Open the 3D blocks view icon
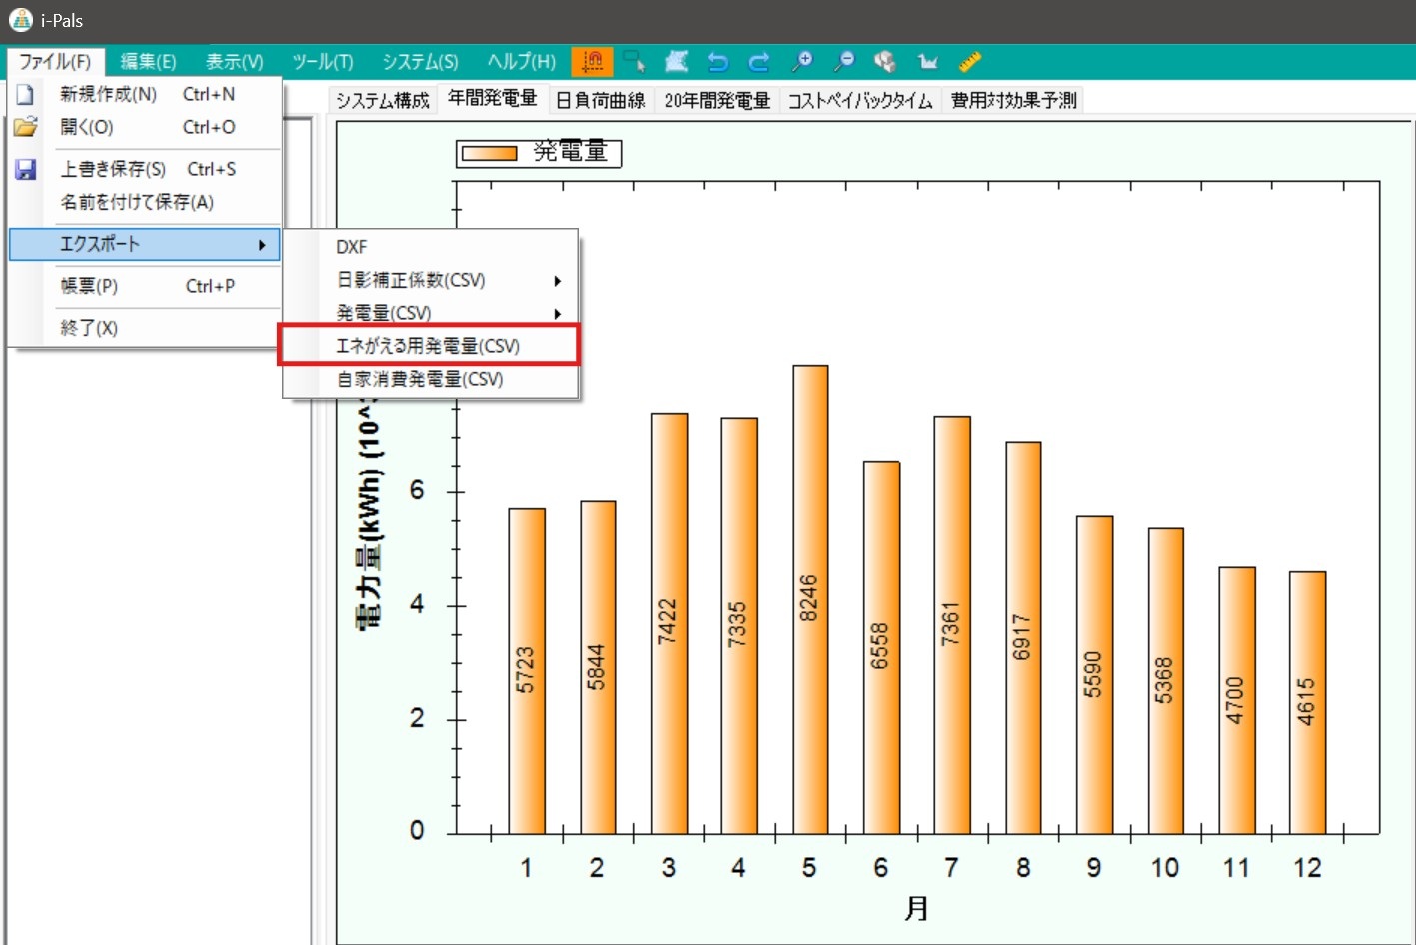This screenshot has width=1416, height=945. (885, 62)
